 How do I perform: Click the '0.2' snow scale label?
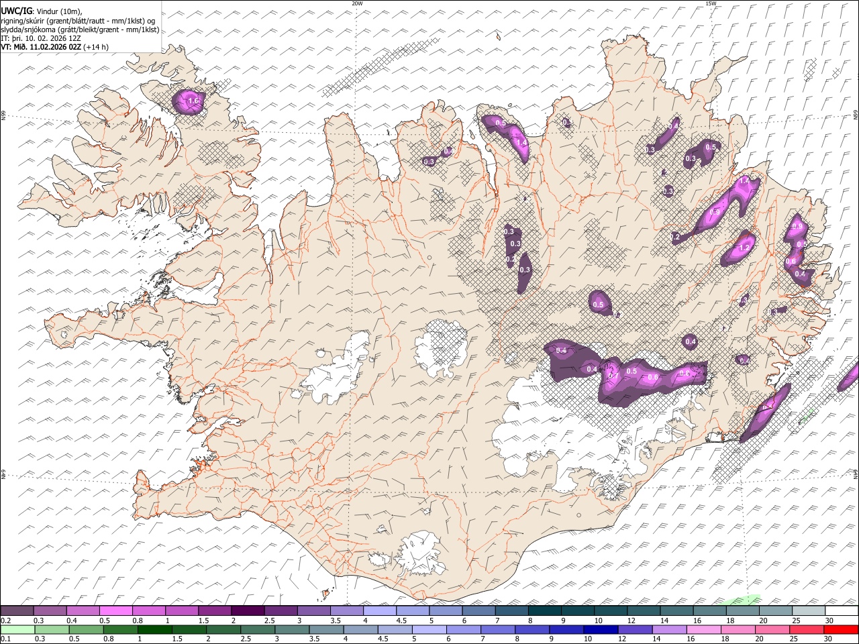(x=5, y=621)
